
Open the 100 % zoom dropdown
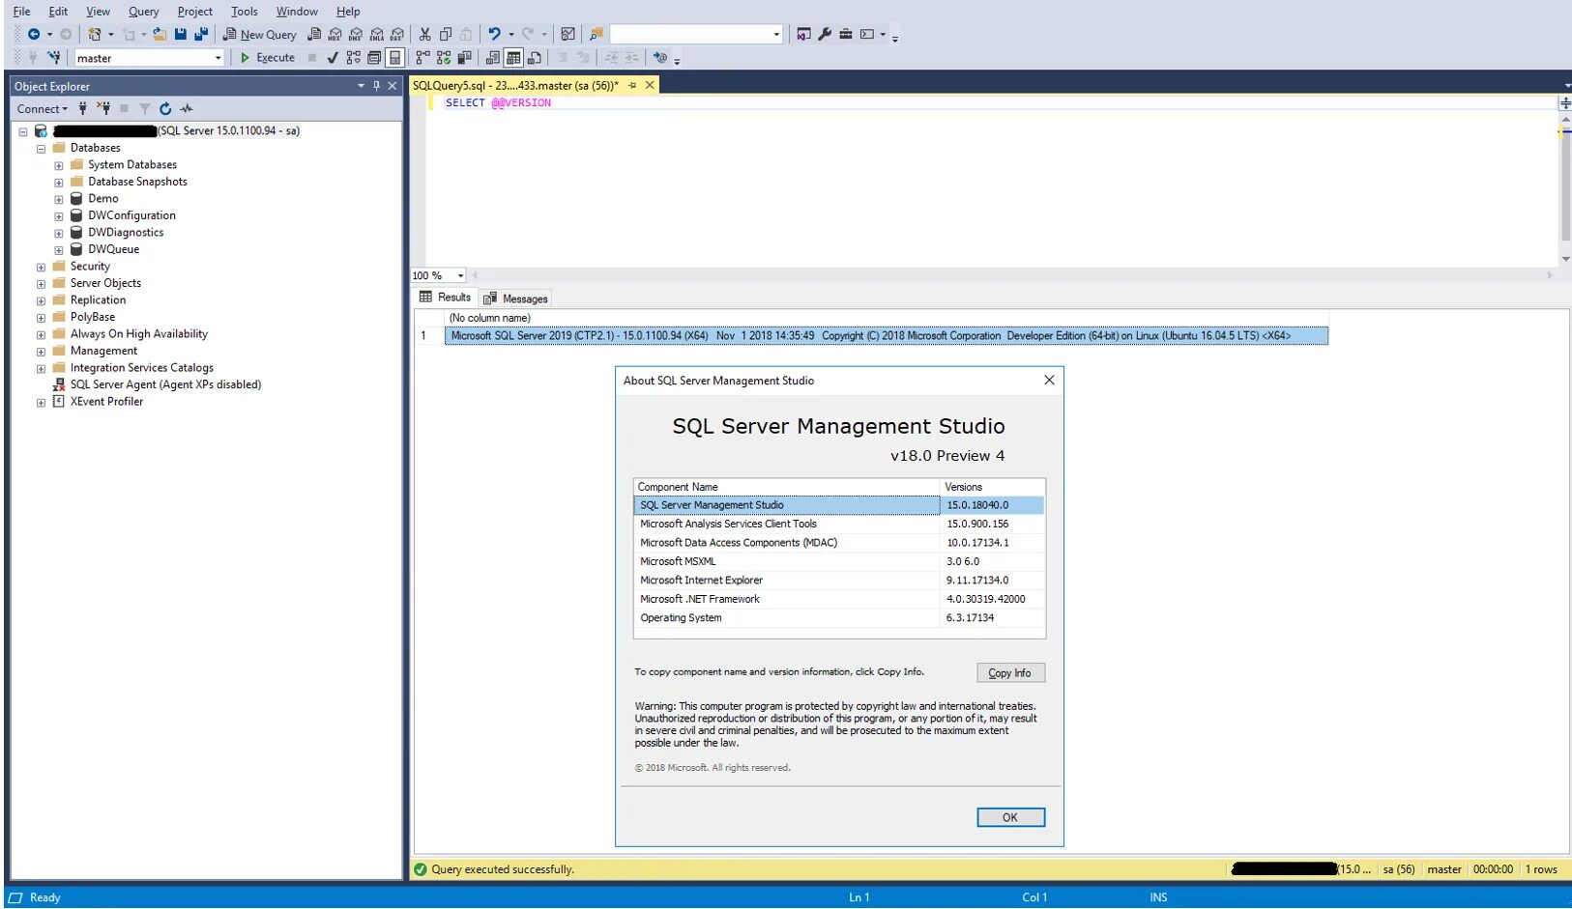(460, 275)
